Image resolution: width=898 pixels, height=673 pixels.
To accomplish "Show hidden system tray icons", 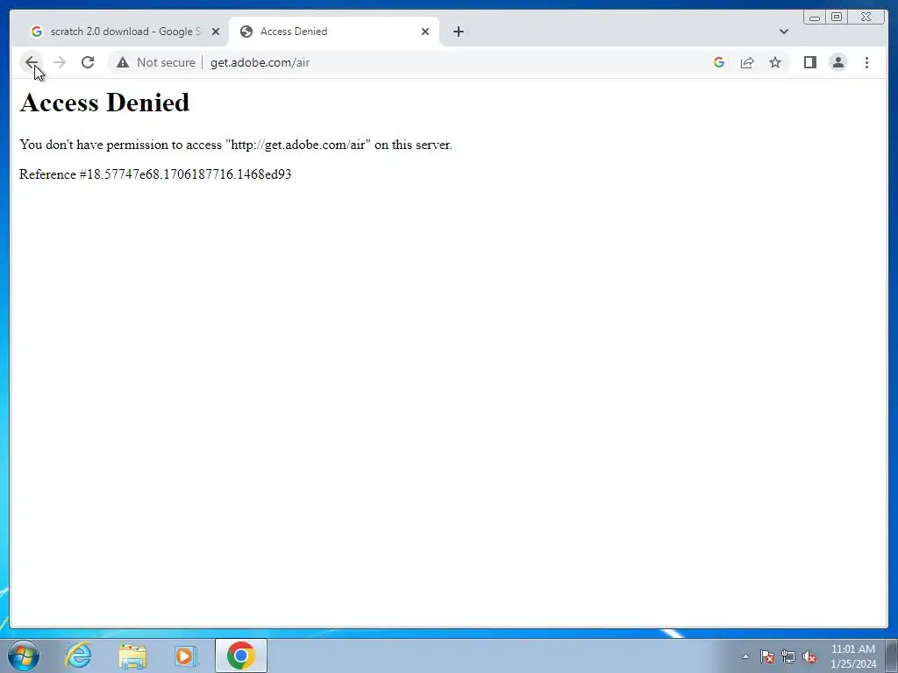I will pyautogui.click(x=745, y=656).
